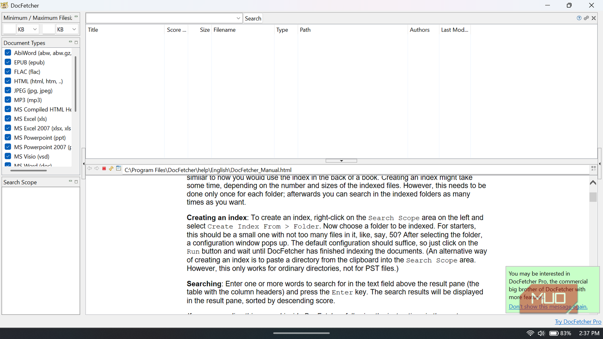Click the manual's vertical scrollbar thumb
The width and height of the screenshot is (603, 339).
point(593,197)
